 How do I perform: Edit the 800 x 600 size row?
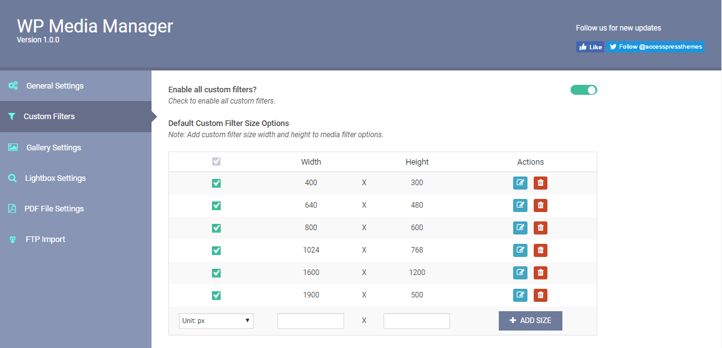[521, 228]
